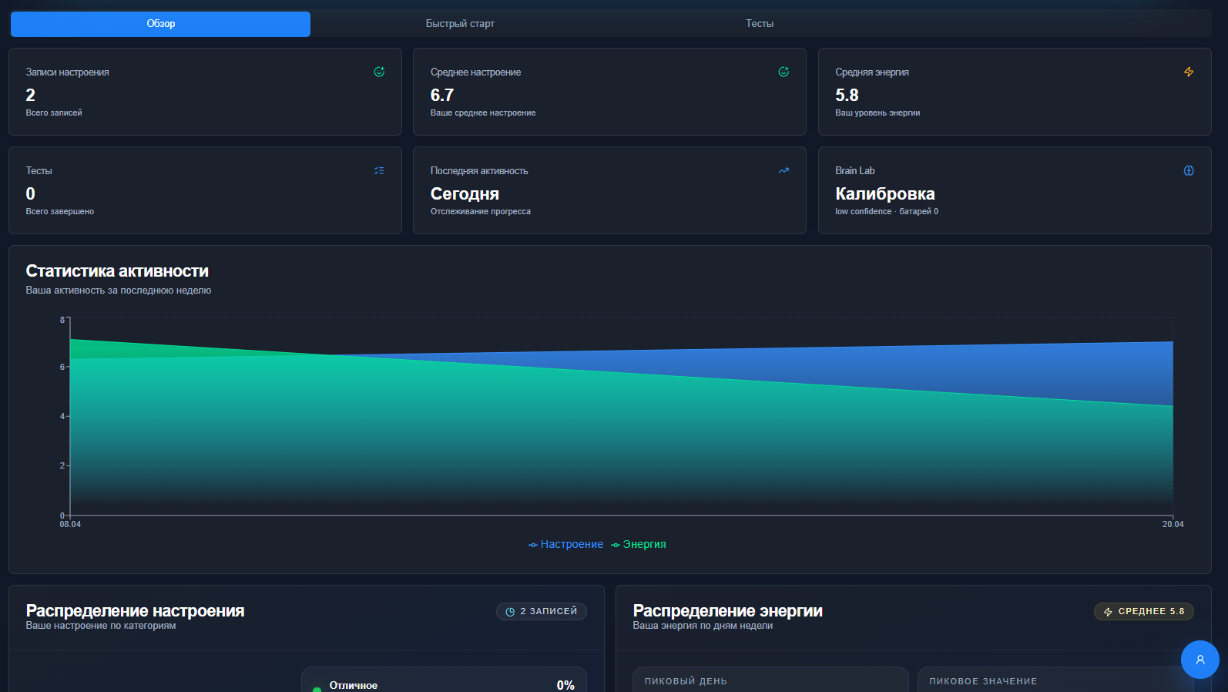Open the Быстрый старт tab

point(460,24)
